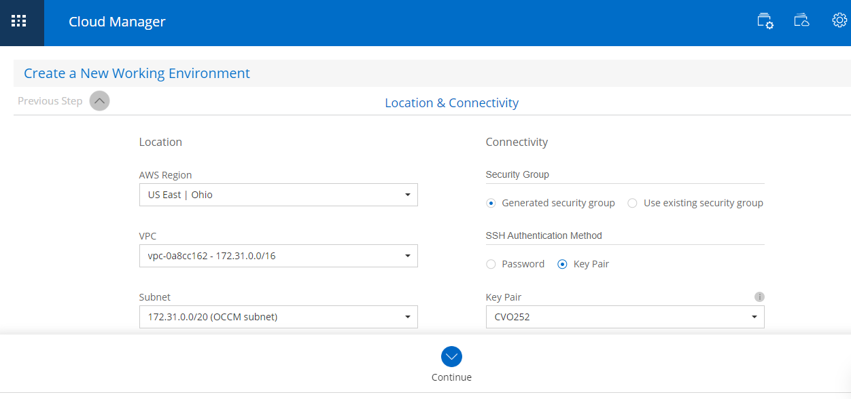Select Generated security group option
This screenshot has height=399, width=851.
[x=491, y=203]
